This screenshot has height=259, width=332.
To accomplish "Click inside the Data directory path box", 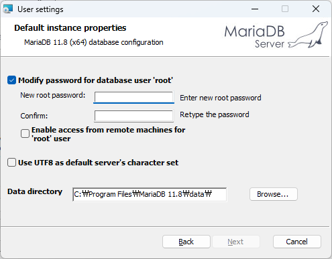I will click(x=150, y=195).
